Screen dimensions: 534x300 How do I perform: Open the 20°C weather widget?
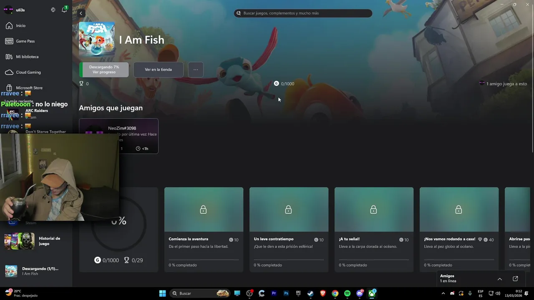pyautogui.click(x=21, y=293)
